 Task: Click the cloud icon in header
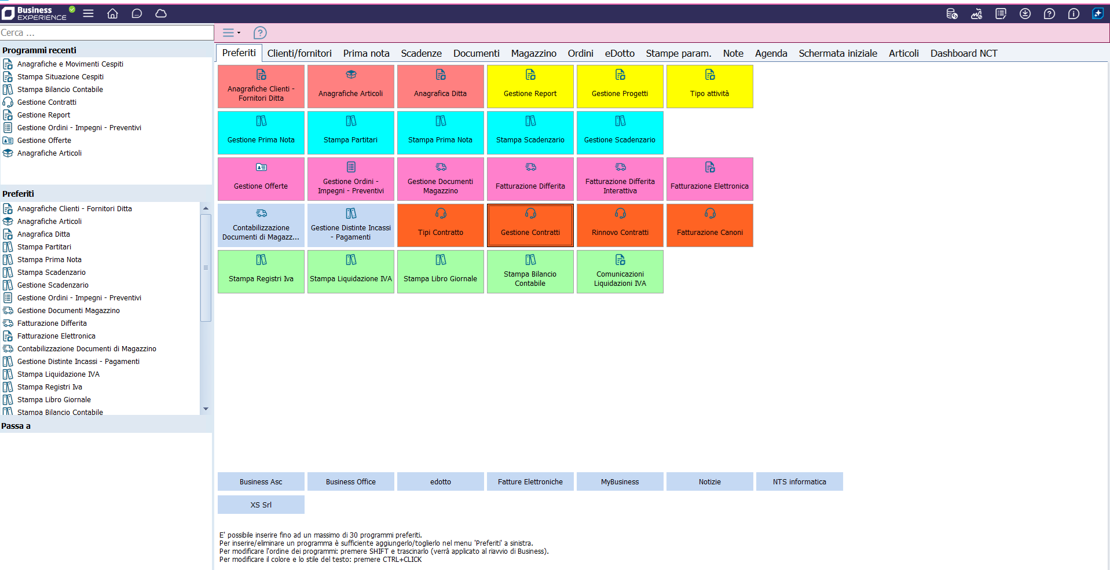coord(161,13)
